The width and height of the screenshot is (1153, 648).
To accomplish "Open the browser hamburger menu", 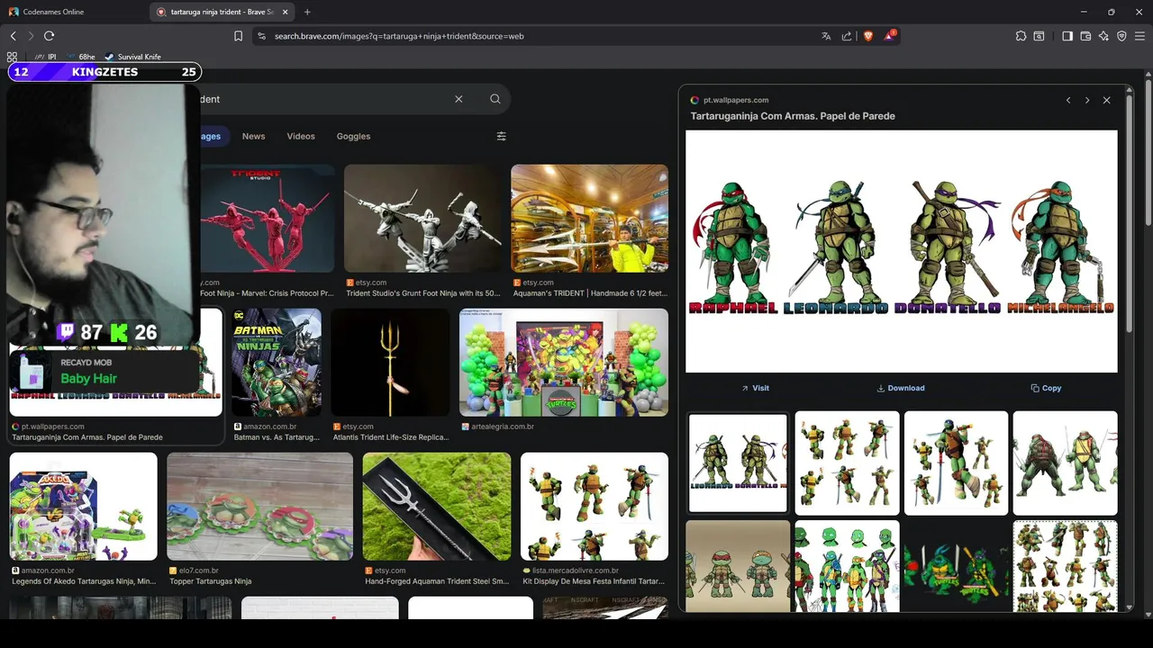I will (1139, 36).
